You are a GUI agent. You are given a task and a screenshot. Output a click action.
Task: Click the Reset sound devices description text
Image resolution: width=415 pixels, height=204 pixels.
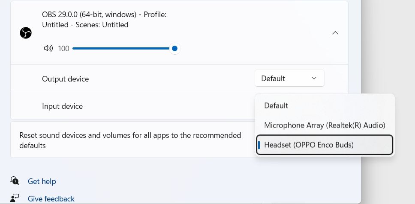pos(130,140)
